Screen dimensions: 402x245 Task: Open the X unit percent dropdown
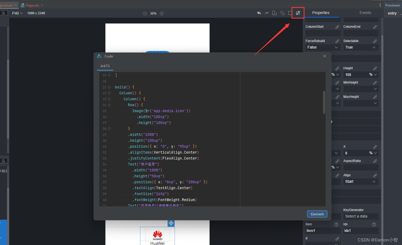coord(373,153)
